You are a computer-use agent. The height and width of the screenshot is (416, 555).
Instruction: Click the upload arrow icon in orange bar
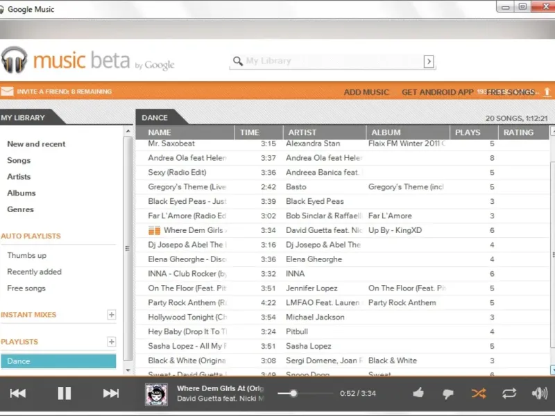click(x=547, y=92)
